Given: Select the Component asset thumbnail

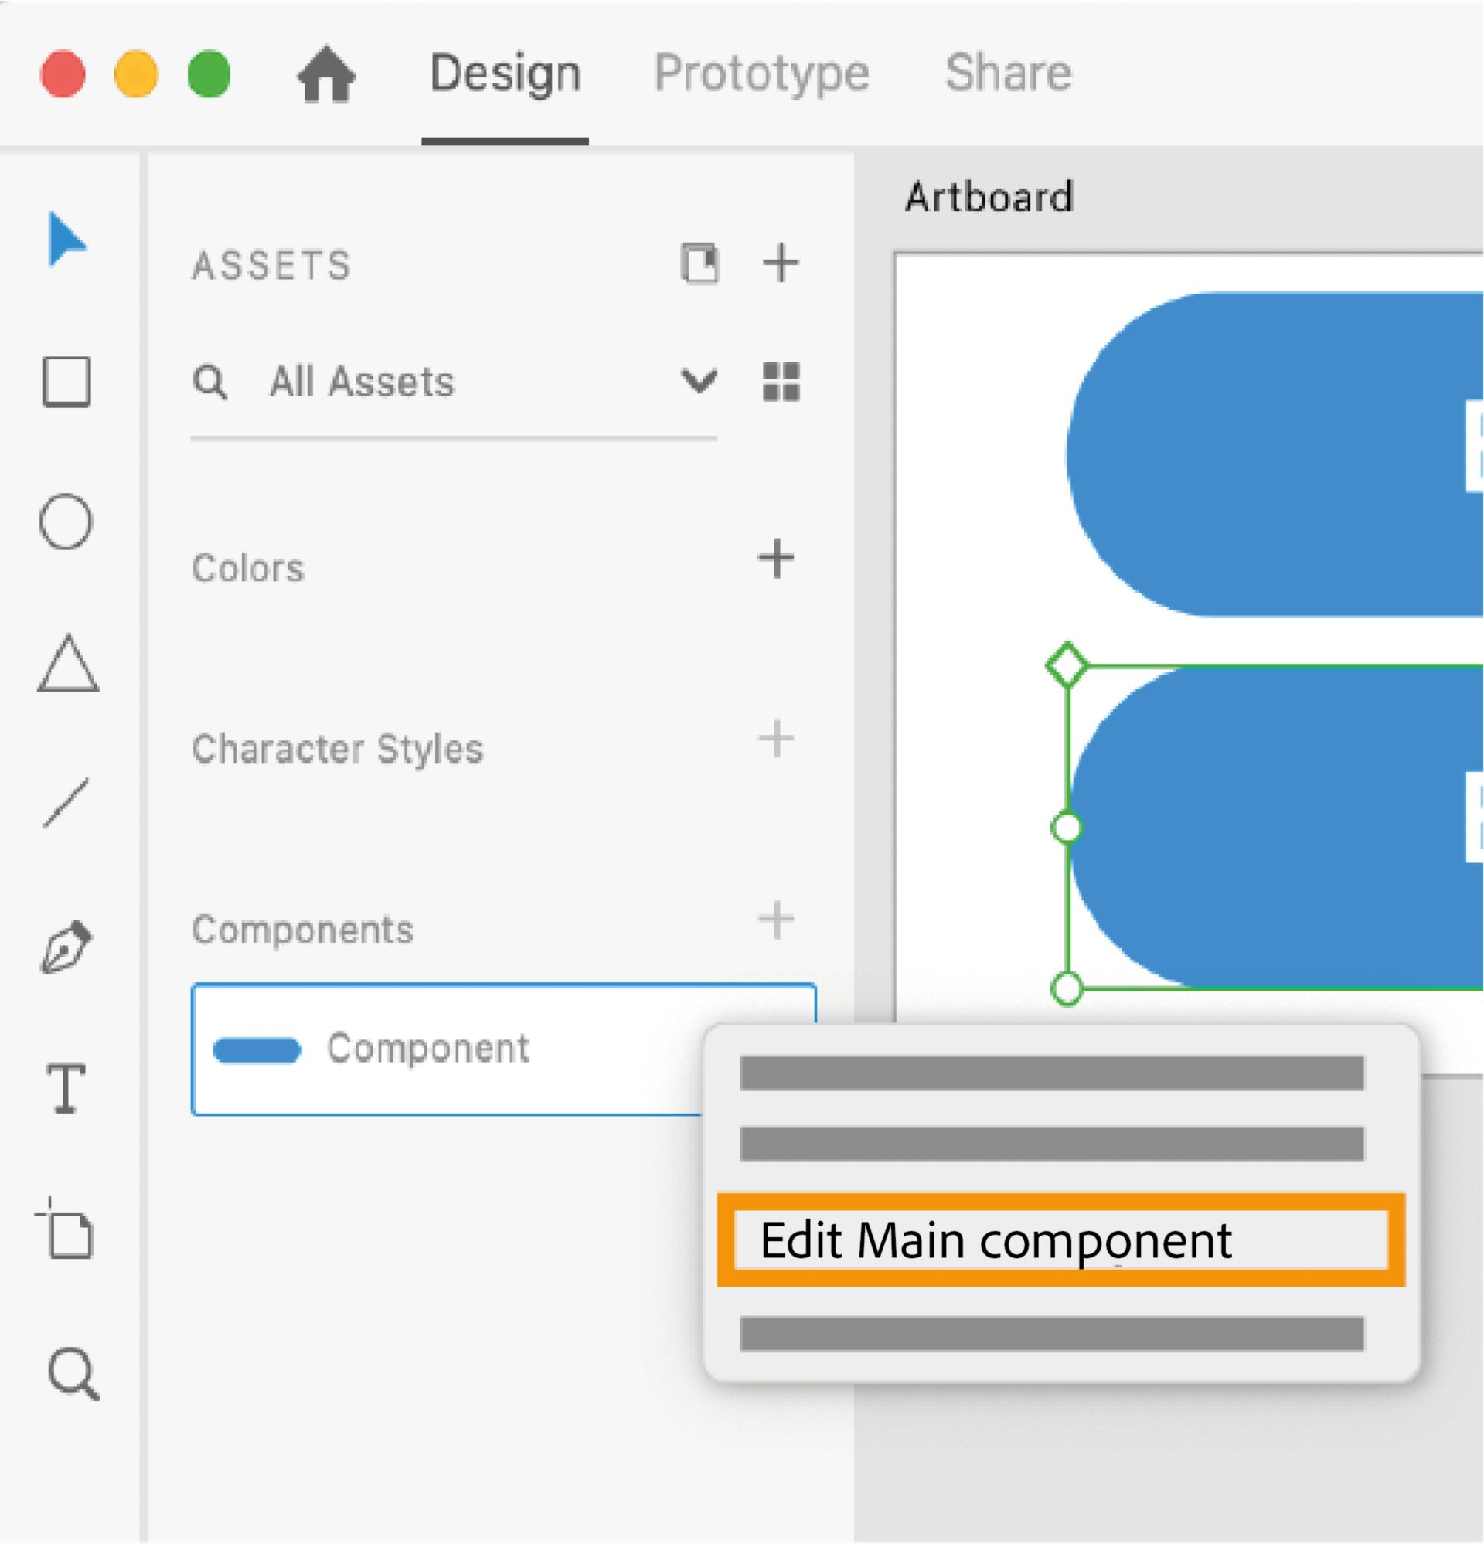Looking at the screenshot, I should (x=257, y=1049).
